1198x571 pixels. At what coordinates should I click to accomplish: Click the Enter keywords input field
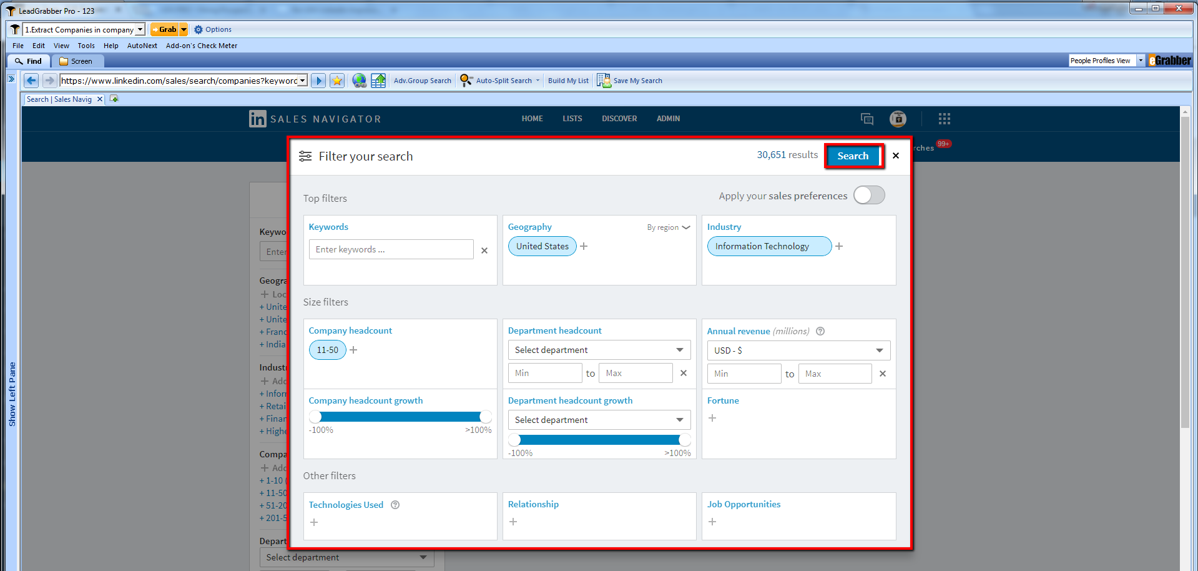[391, 249]
